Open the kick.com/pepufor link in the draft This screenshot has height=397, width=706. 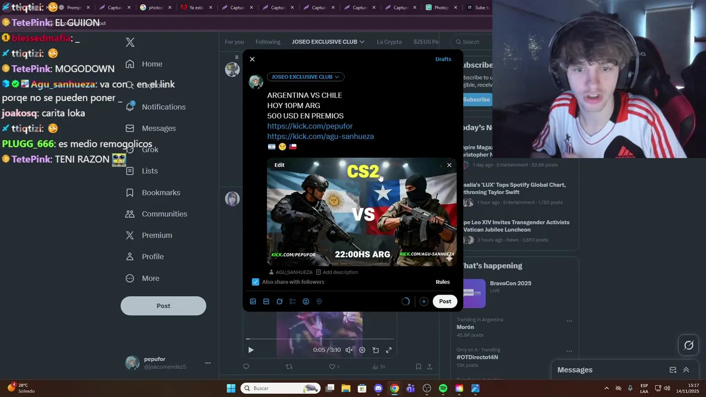[x=310, y=126]
